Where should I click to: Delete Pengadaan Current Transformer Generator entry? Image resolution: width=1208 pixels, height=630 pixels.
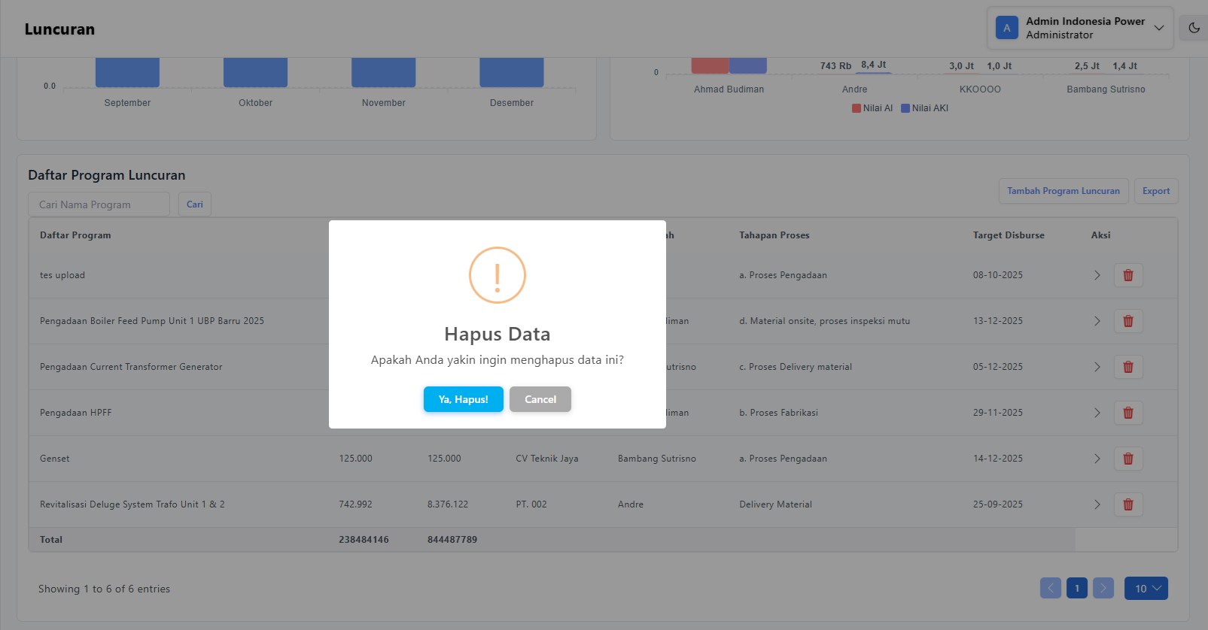click(1127, 367)
